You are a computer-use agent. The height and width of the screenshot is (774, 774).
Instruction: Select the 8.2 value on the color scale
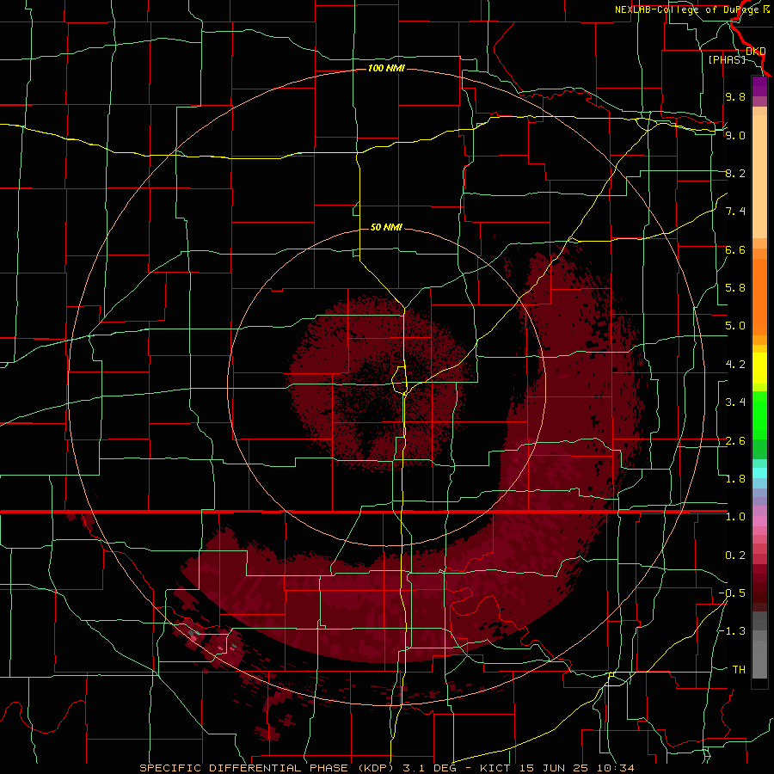point(735,173)
